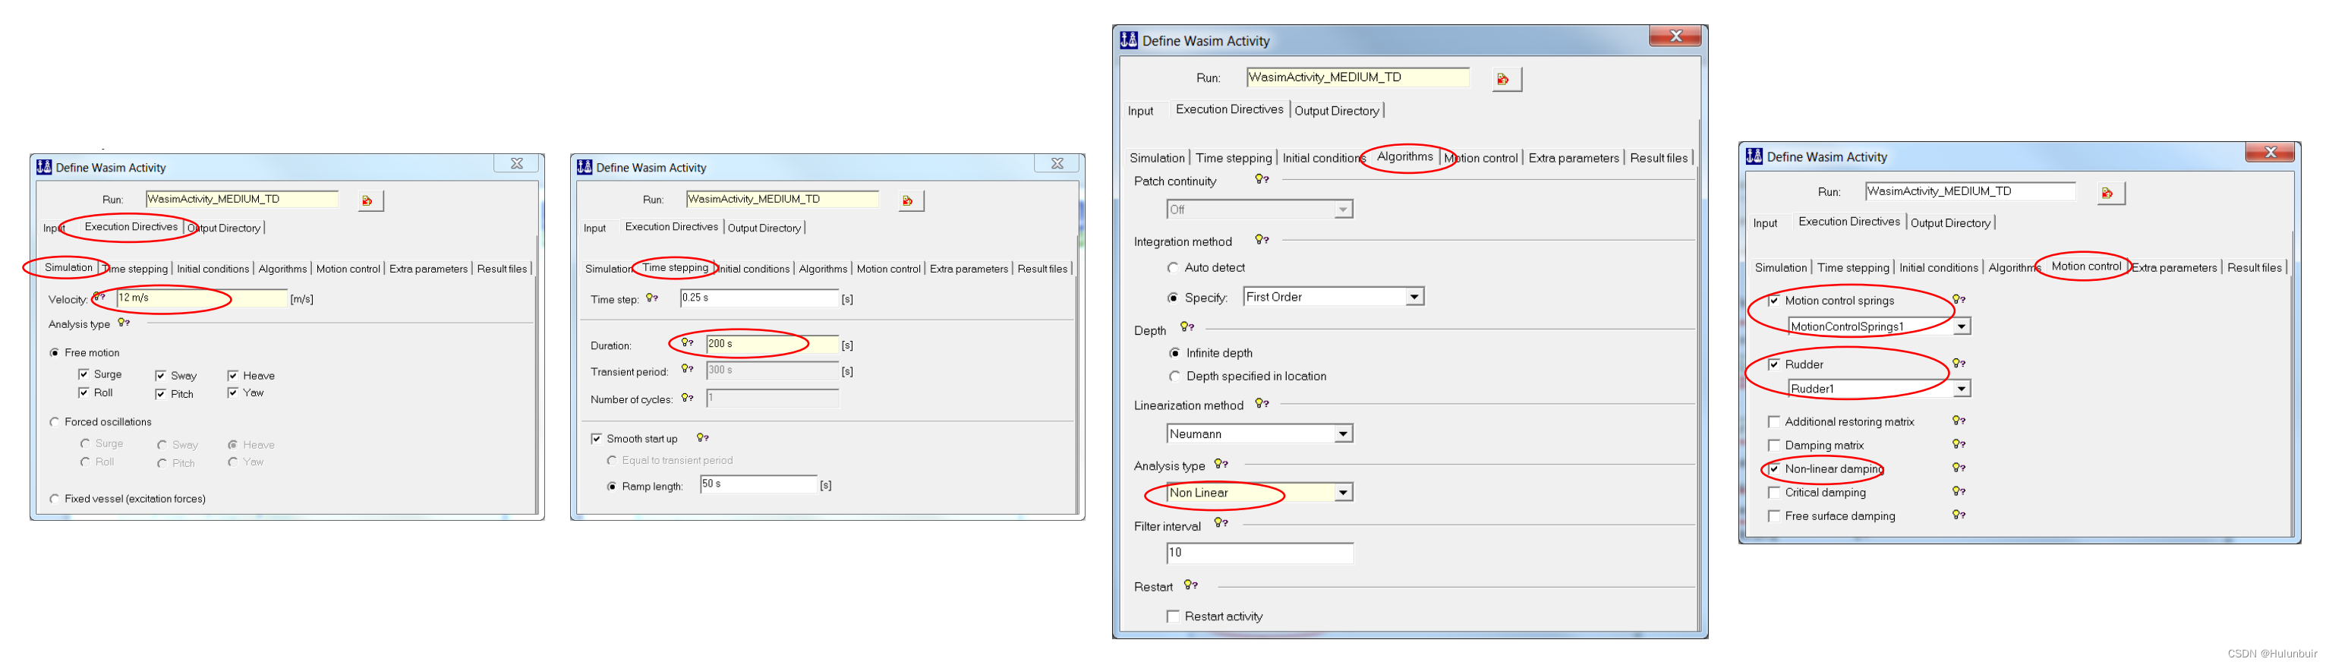This screenshot has width=2329, height=665.
Task: Click help icon next to Integration method
Action: point(1262,241)
